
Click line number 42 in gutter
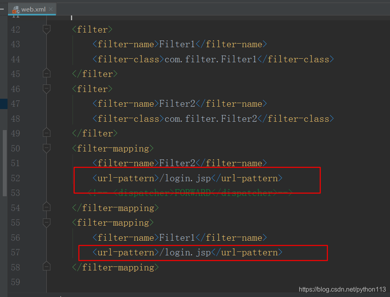15,30
